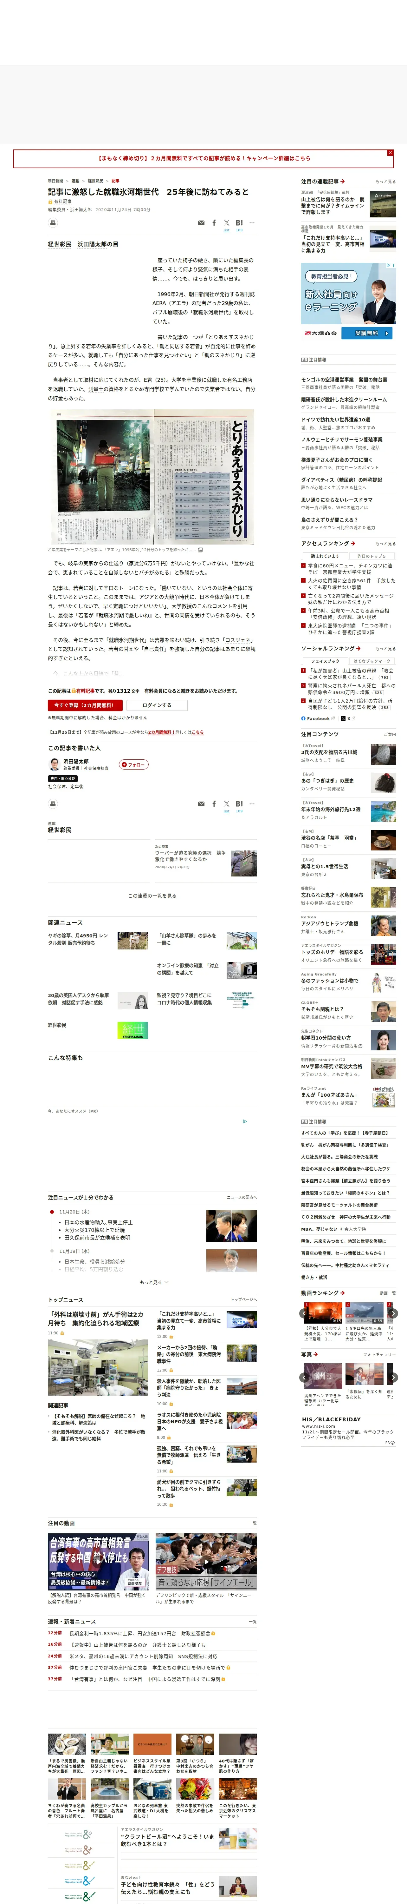
Task: Select はてなブックマーク social ranking tab
Action: pos(371,662)
